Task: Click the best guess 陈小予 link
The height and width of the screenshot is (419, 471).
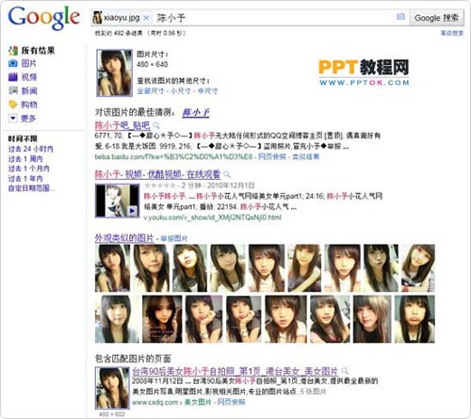Action: coord(196,112)
